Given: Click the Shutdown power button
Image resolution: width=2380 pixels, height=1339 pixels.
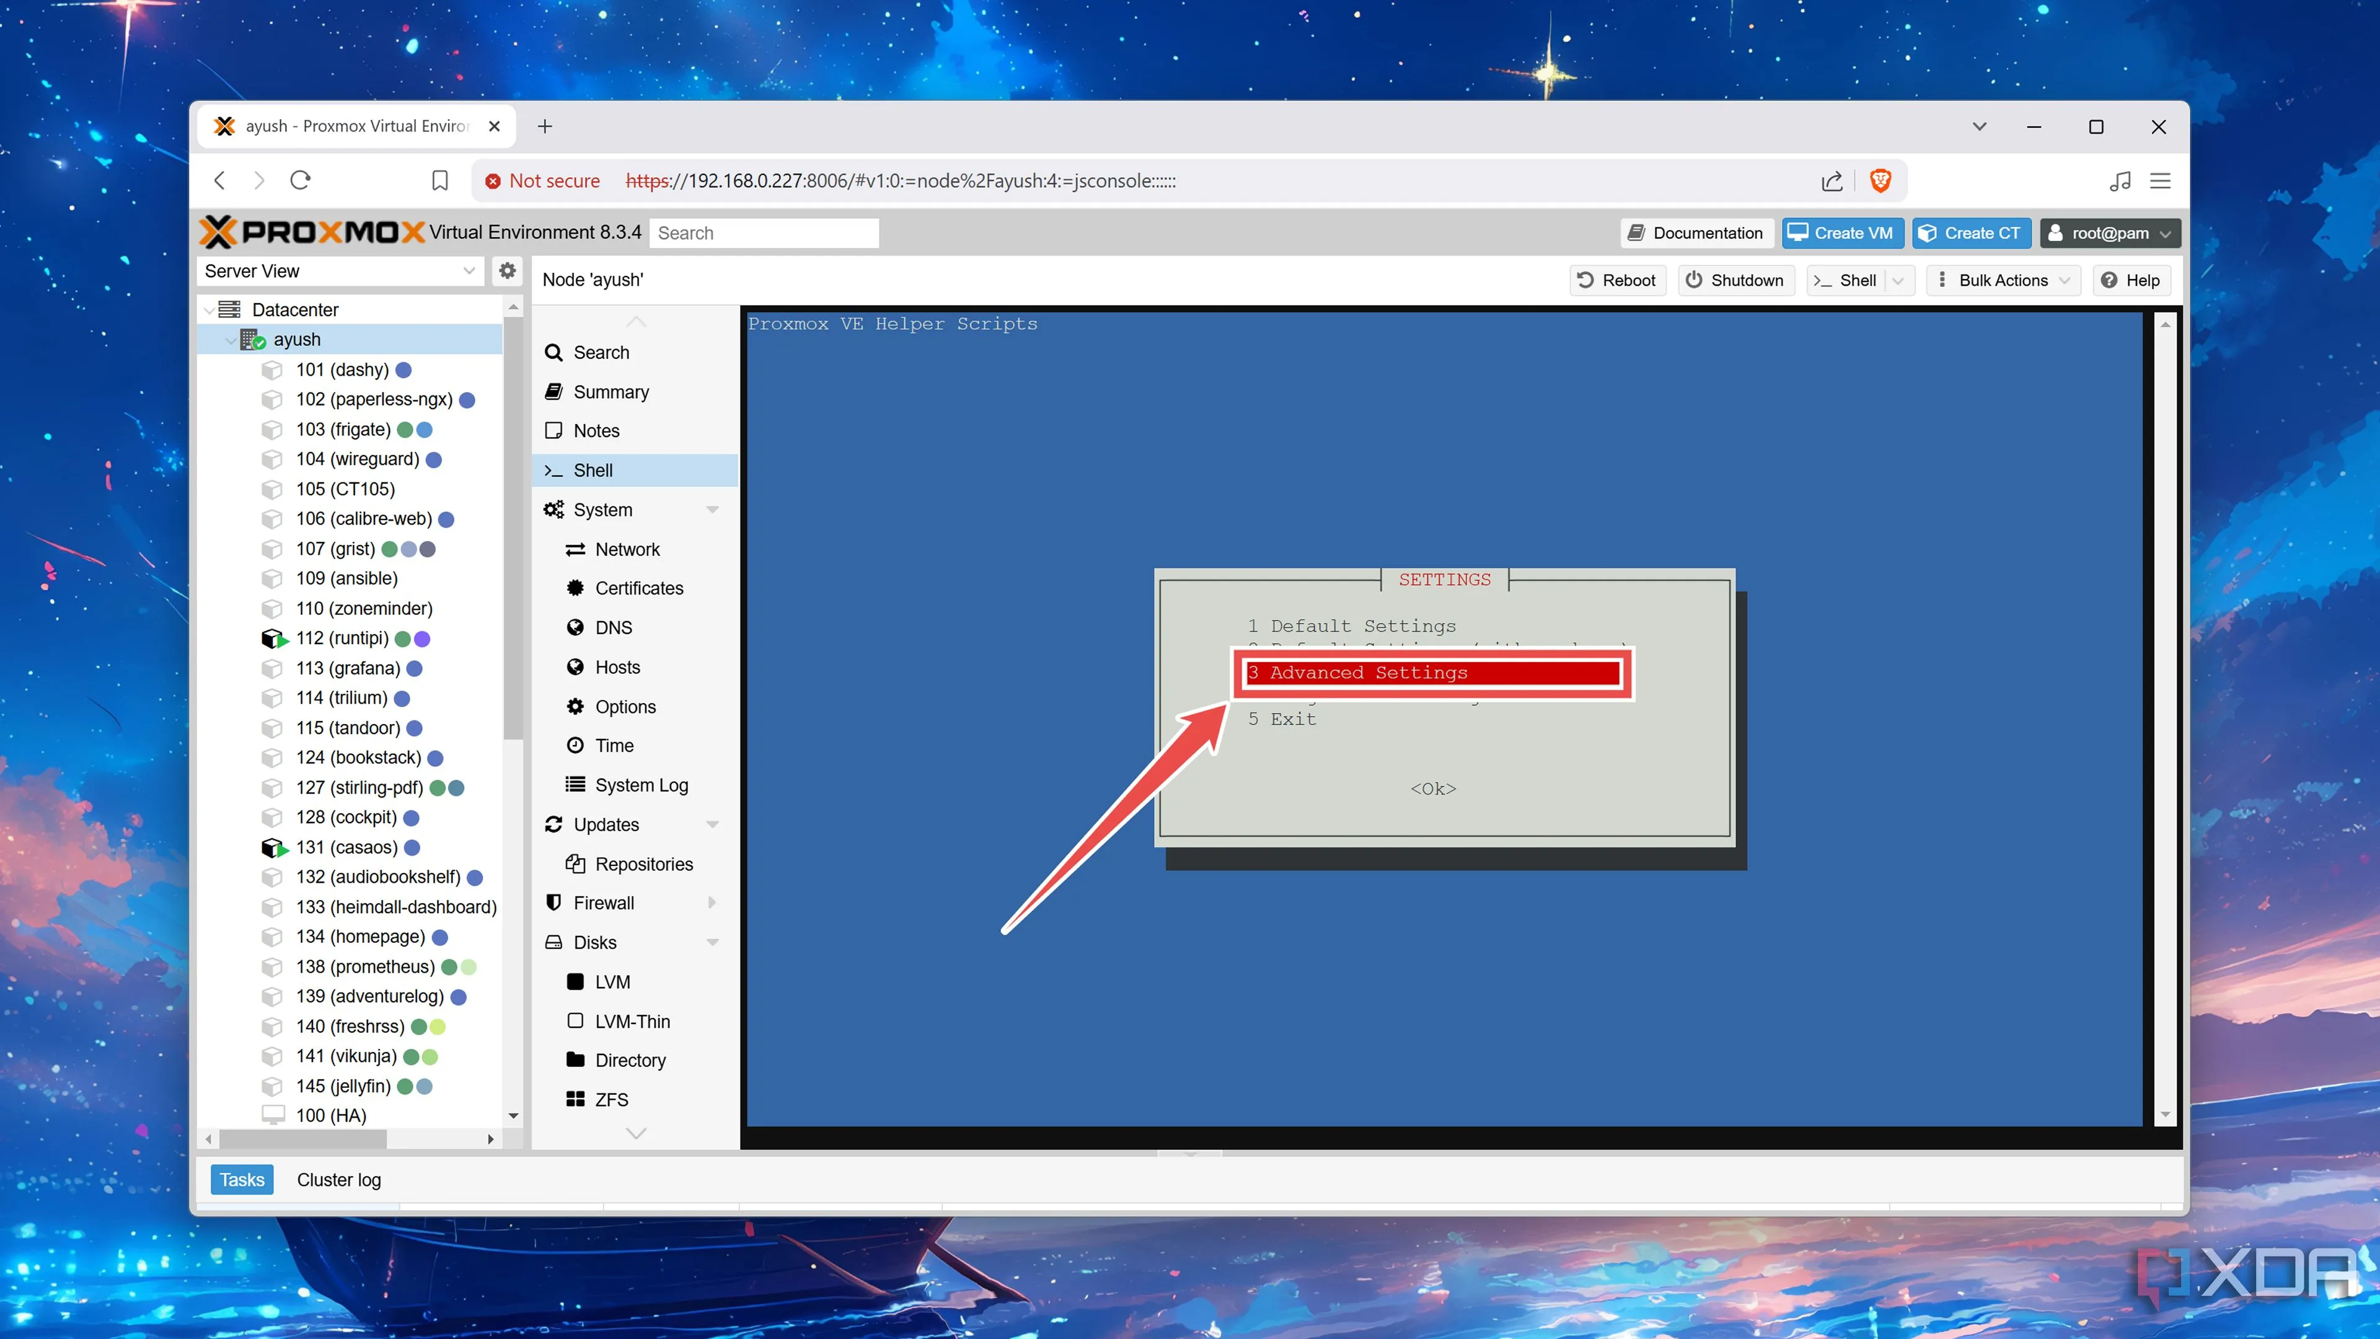Looking at the screenshot, I should click(1735, 280).
